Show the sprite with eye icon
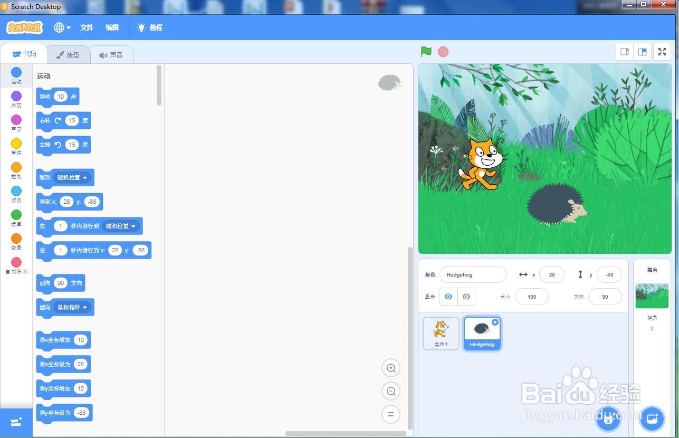The image size is (679, 438). [x=448, y=297]
